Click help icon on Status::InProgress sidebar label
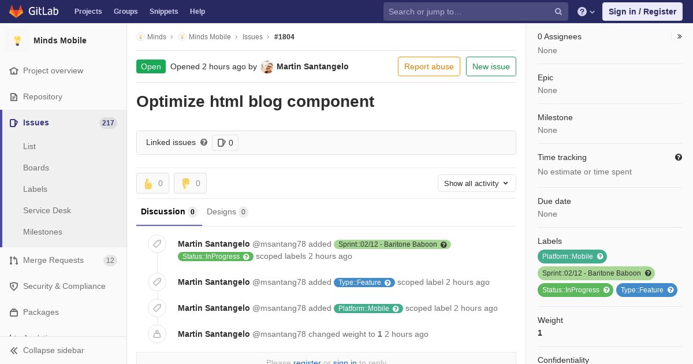The width and height of the screenshot is (693, 364). click(x=606, y=290)
